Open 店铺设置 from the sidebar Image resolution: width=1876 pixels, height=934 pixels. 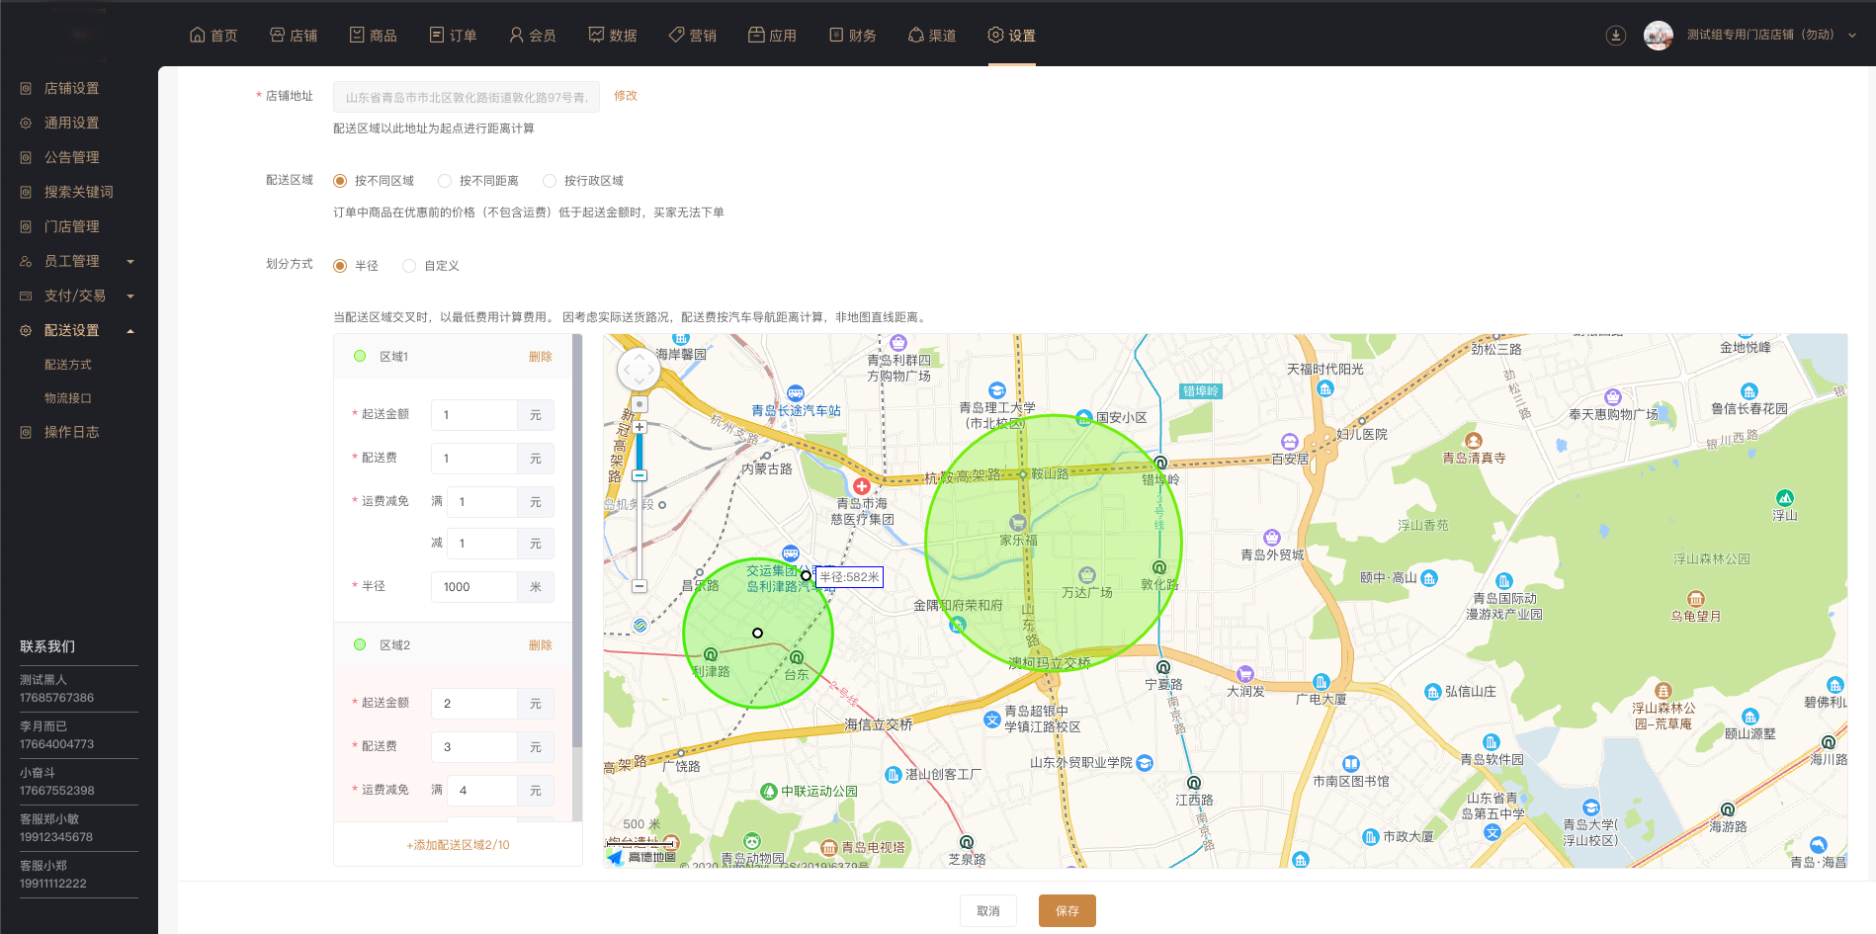pyautogui.click(x=71, y=88)
